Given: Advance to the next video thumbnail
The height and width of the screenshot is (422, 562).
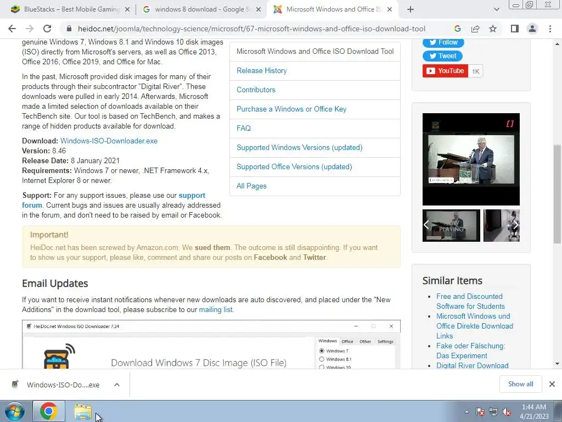Looking at the screenshot, I should click(515, 225).
